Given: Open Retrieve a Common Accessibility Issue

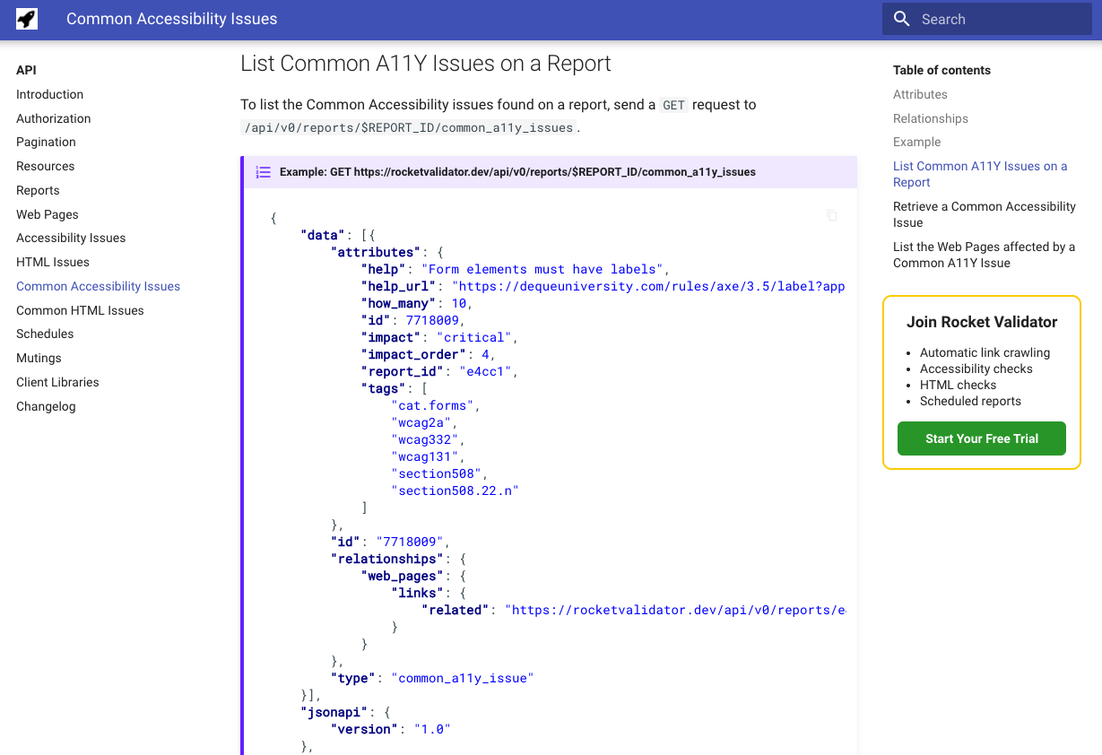Looking at the screenshot, I should [x=984, y=214].
